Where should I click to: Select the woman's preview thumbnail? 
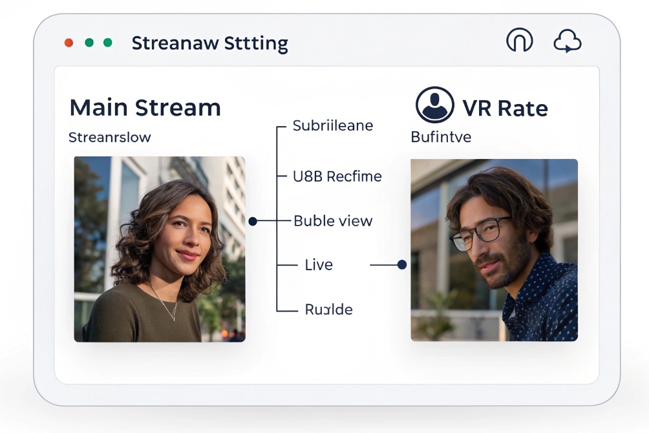tap(159, 249)
